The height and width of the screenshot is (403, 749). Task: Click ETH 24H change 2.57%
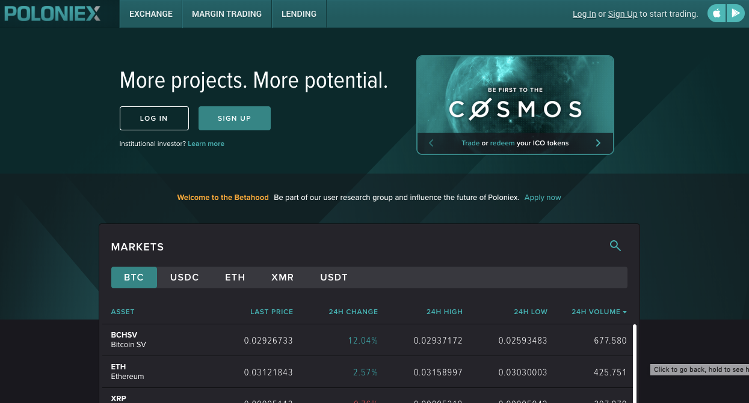[365, 372]
